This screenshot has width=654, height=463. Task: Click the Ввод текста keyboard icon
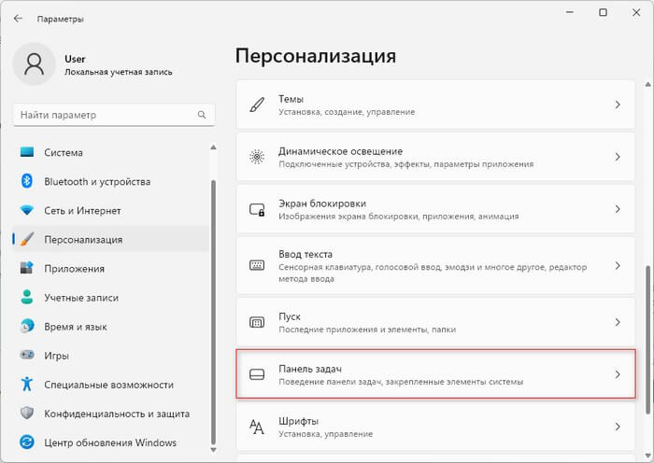click(257, 265)
